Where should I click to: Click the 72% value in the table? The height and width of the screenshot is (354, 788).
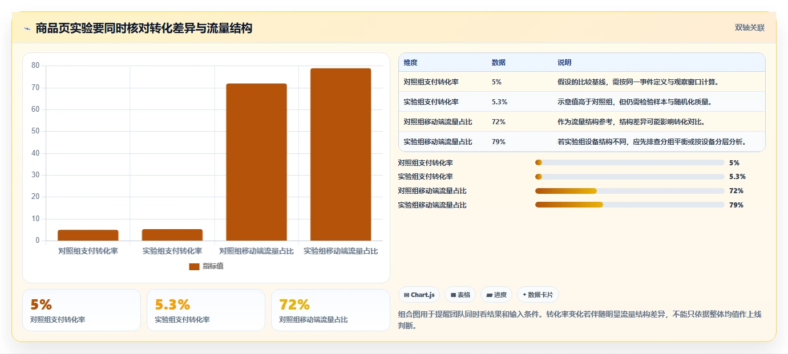[x=498, y=122]
